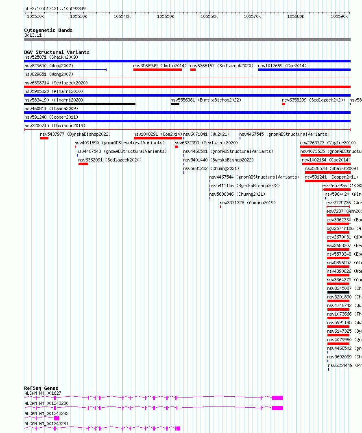This screenshot has height=433, width=362.
Task: Select the 105580k ruler label
Action: pos(296,17)
